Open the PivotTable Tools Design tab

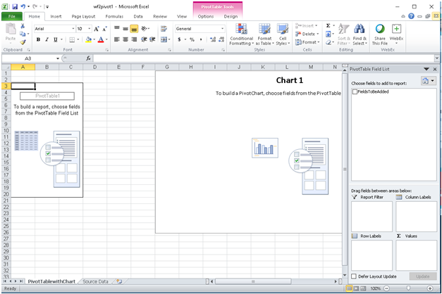pyautogui.click(x=230, y=15)
